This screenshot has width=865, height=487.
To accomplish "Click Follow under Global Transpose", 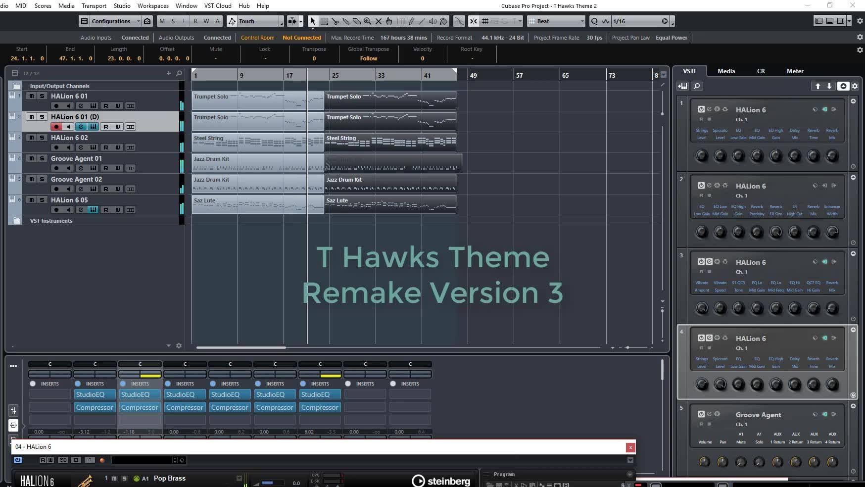I will 368,58.
